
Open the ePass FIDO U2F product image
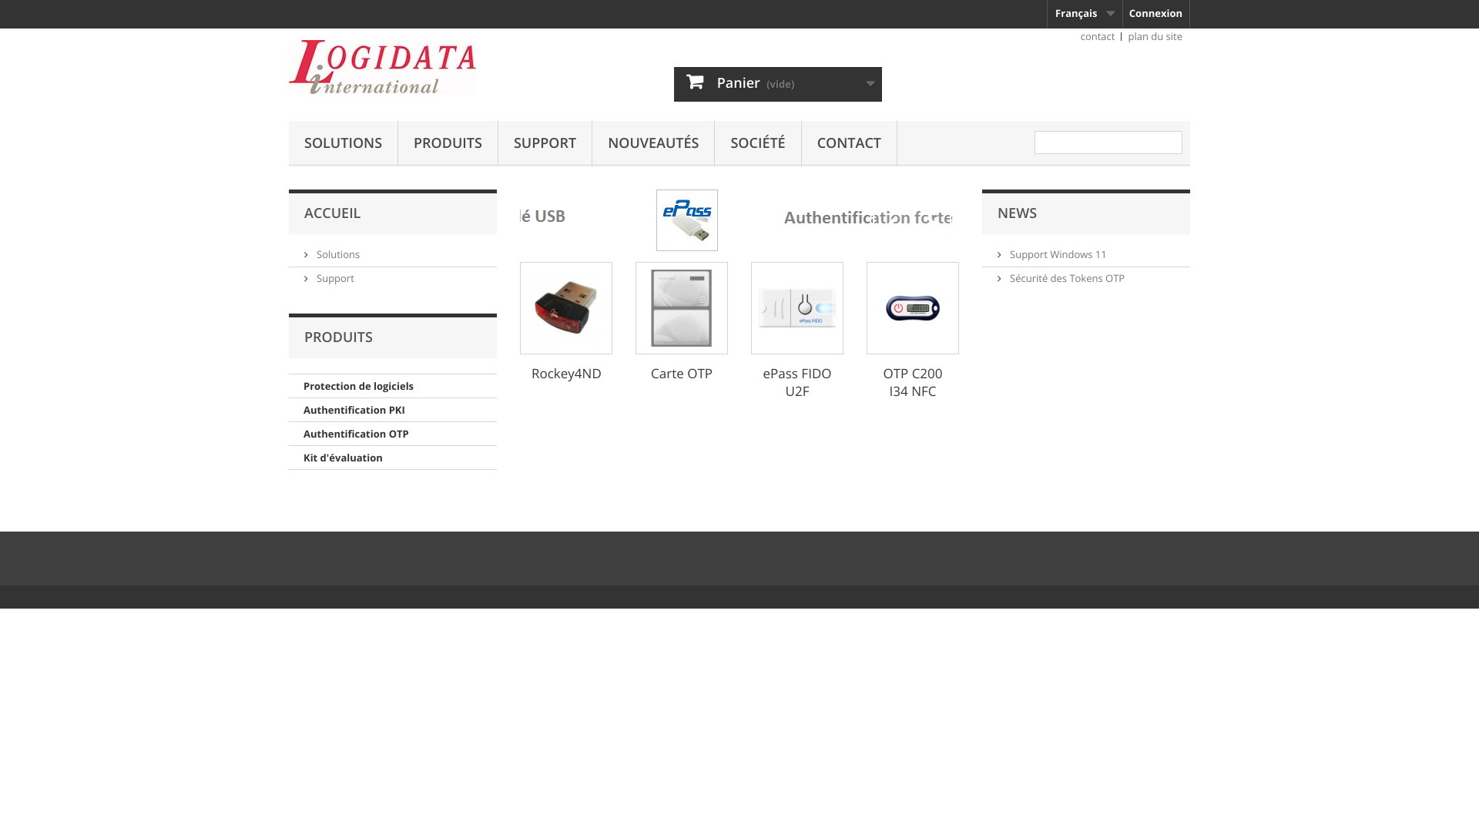coord(797,308)
